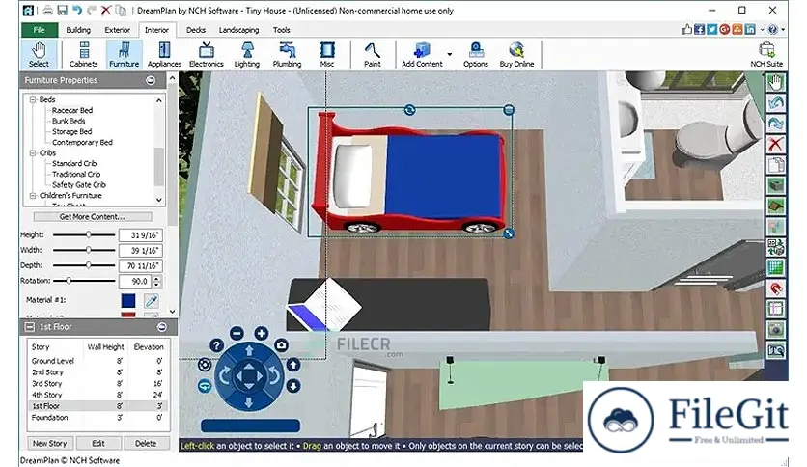The height and width of the screenshot is (467, 807).
Task: Pick the Electronics tool
Action: pyautogui.click(x=207, y=55)
